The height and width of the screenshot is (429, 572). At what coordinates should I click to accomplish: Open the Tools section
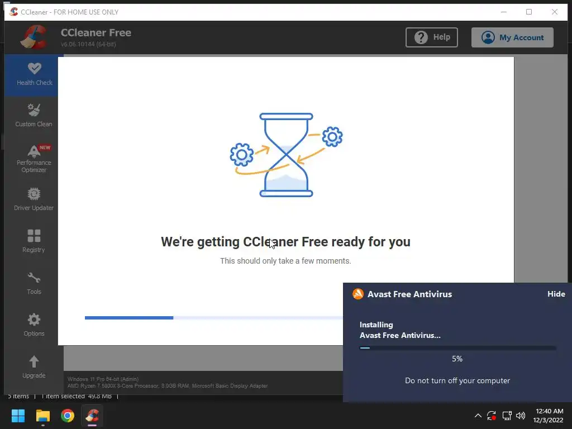(x=34, y=283)
